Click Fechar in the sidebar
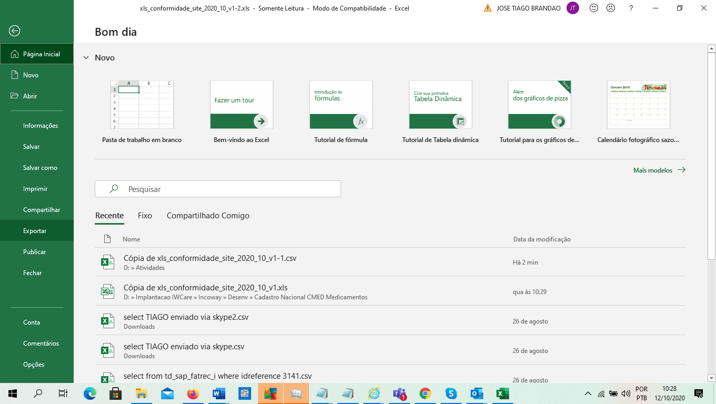Screen dimensions: 716x404 point(37,273)
